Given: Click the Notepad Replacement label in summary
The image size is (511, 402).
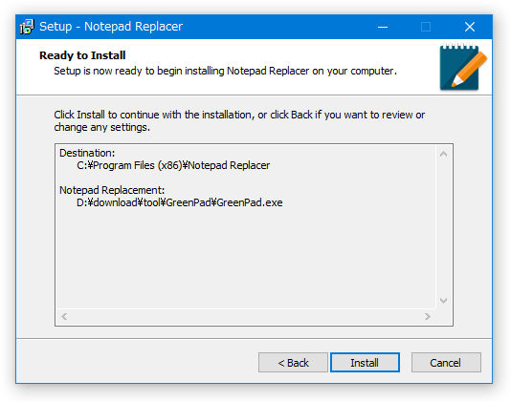Looking at the screenshot, I should click(x=112, y=190).
